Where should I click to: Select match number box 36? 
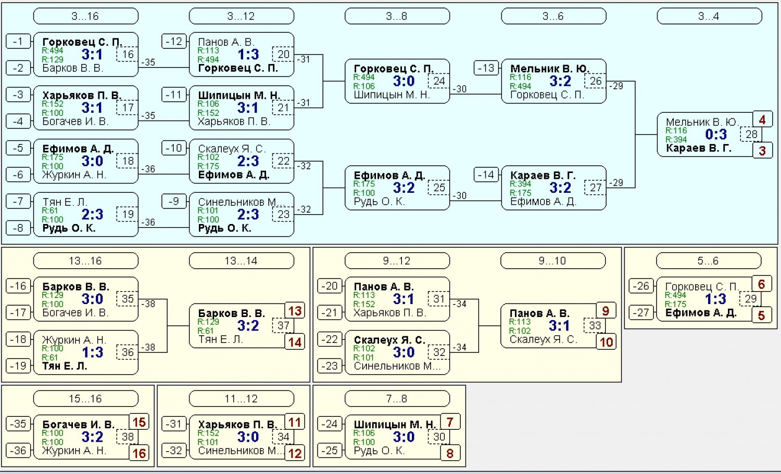point(128,352)
